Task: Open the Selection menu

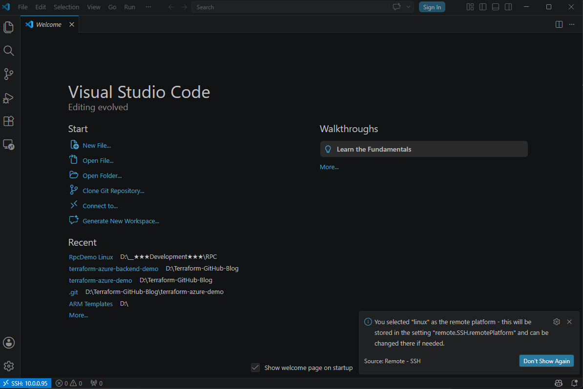Action: point(66,7)
